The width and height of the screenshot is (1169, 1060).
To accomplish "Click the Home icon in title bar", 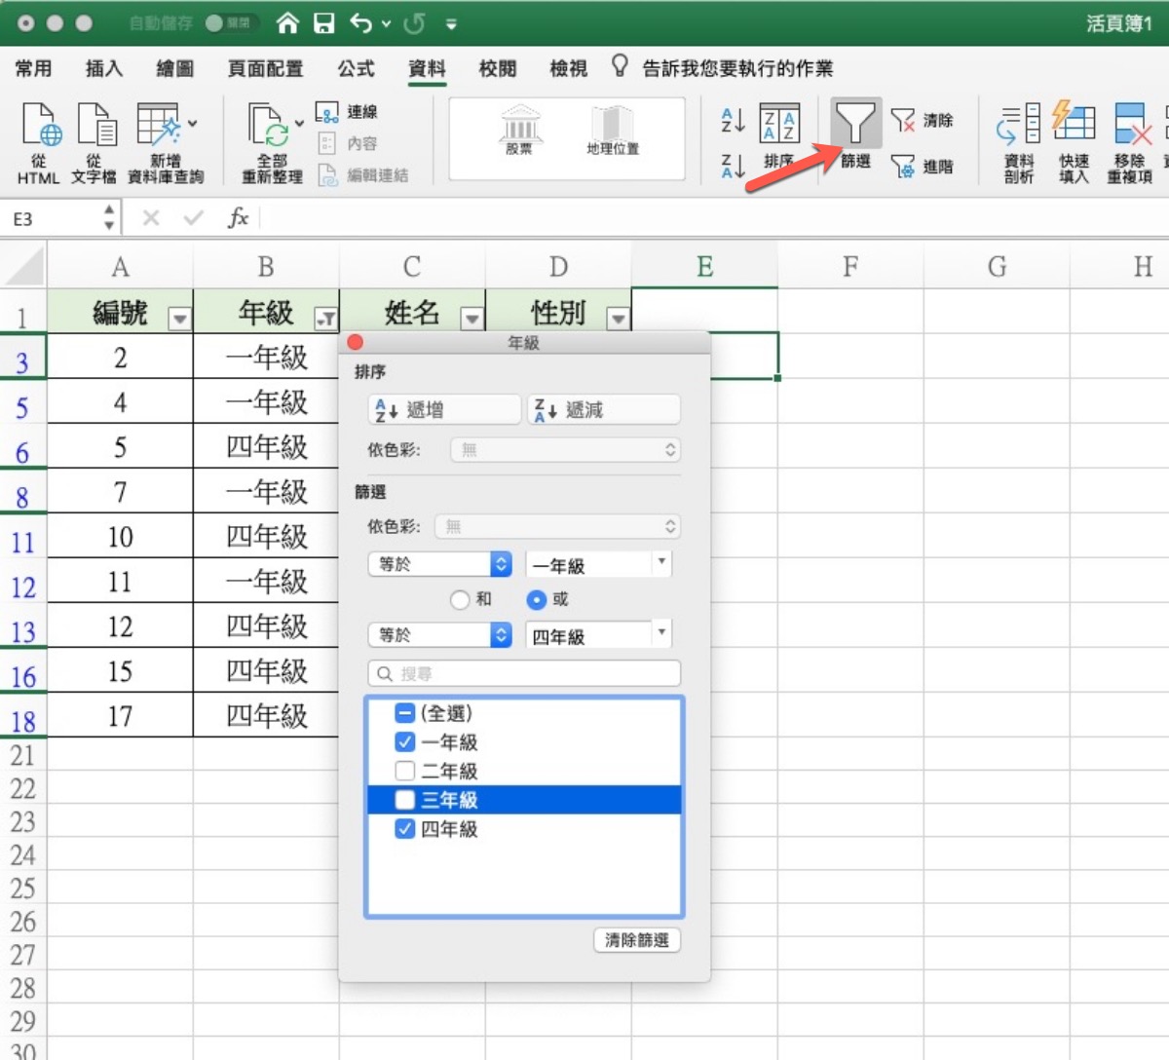I will 287,23.
